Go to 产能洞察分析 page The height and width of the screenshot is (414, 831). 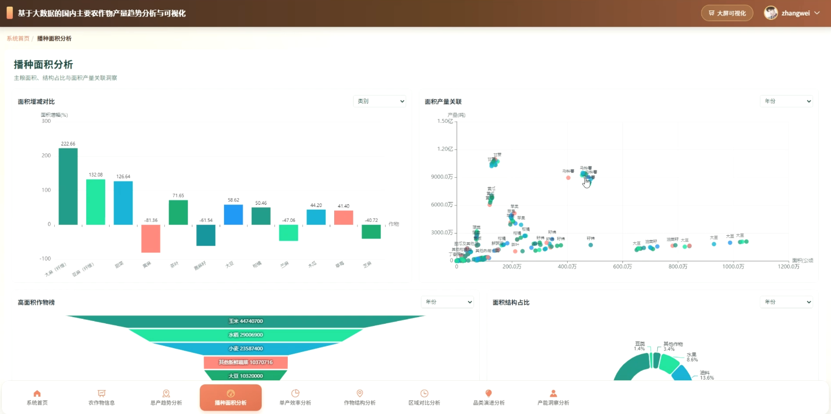tap(553, 397)
